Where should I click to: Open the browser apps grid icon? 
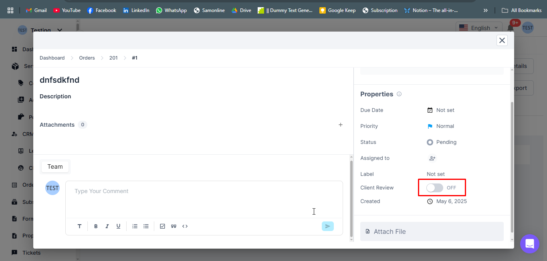pyautogui.click(x=10, y=10)
